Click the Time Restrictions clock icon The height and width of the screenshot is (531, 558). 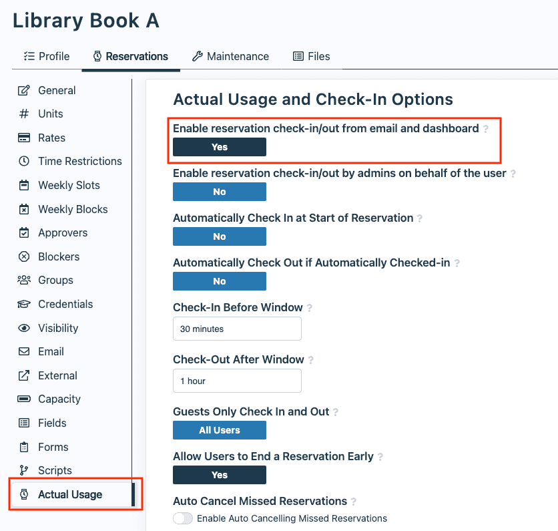click(24, 161)
